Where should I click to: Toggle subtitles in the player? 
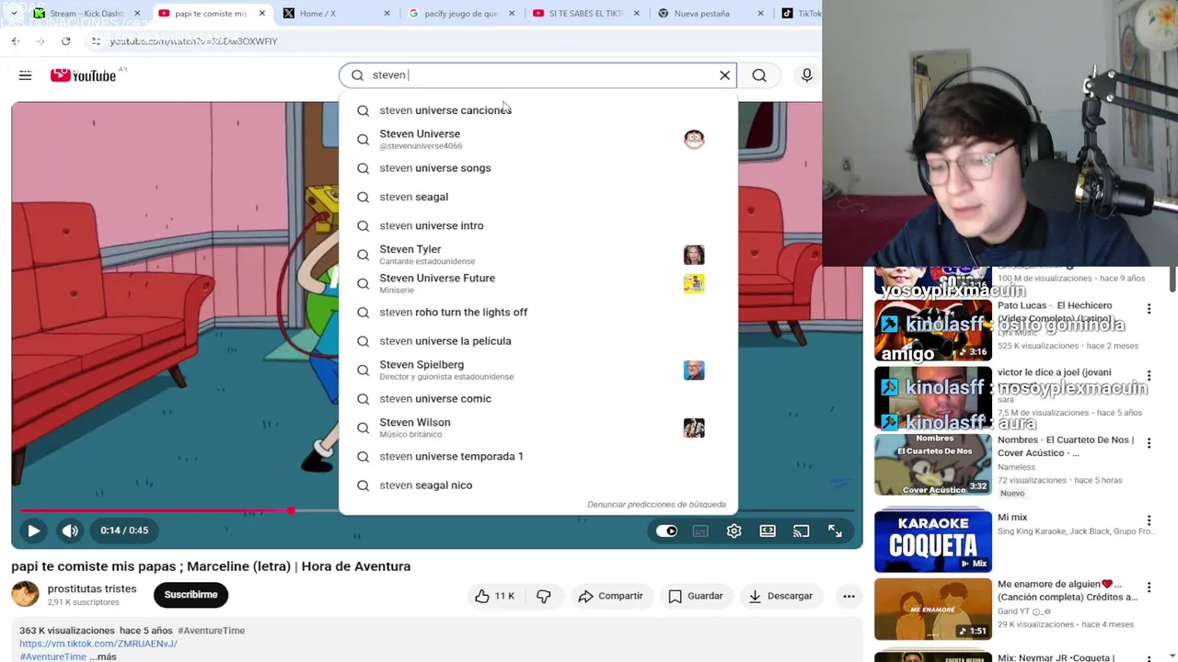pos(700,531)
